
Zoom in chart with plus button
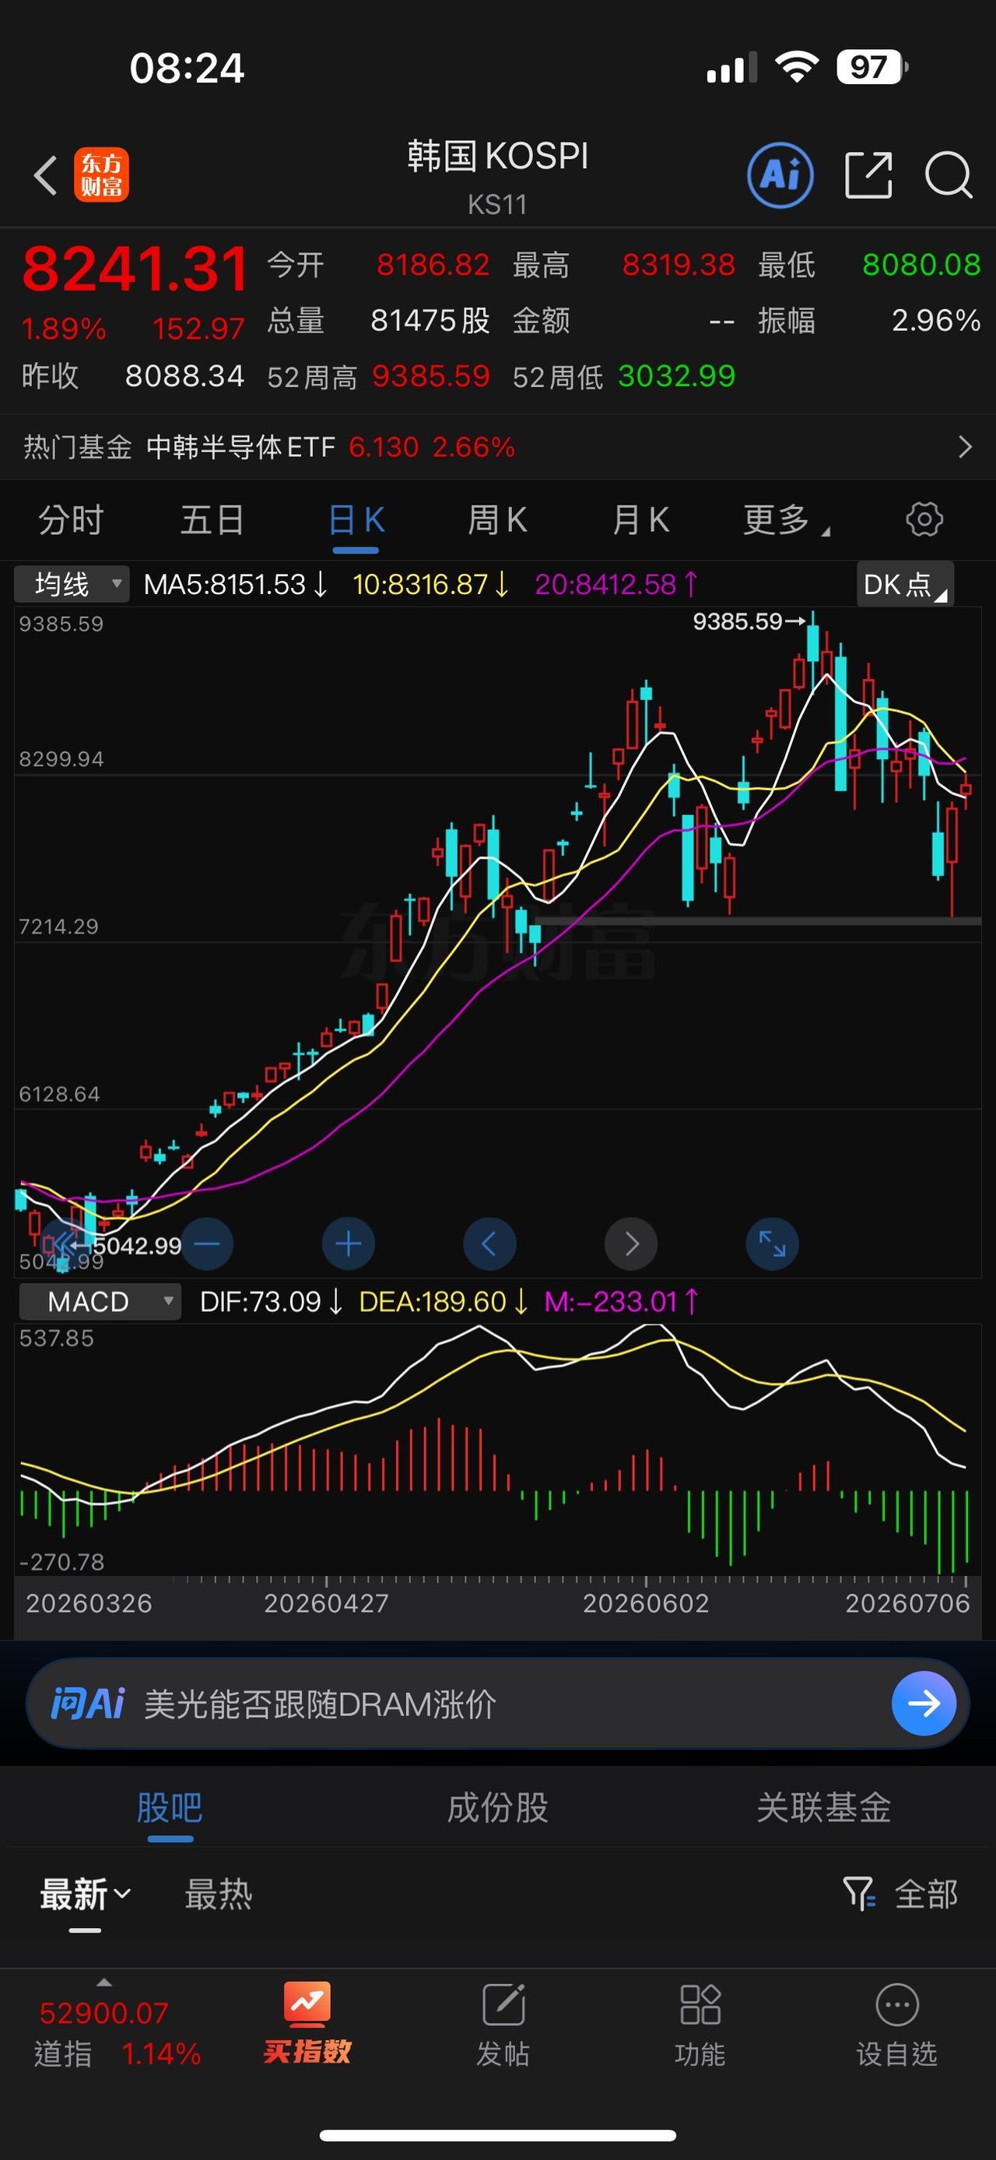[x=349, y=1244]
